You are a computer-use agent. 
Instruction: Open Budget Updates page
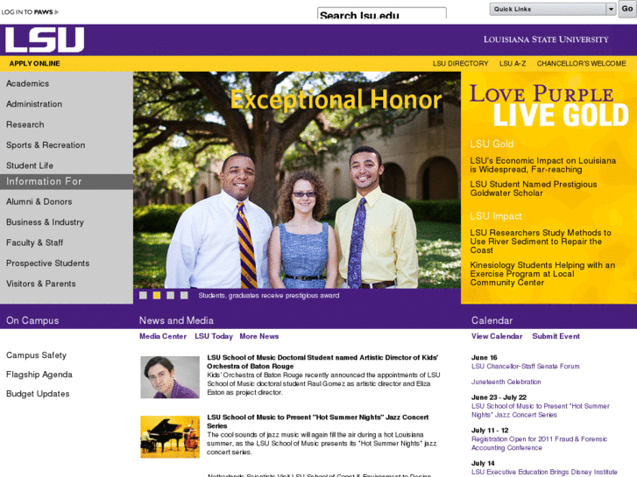pos(38,394)
